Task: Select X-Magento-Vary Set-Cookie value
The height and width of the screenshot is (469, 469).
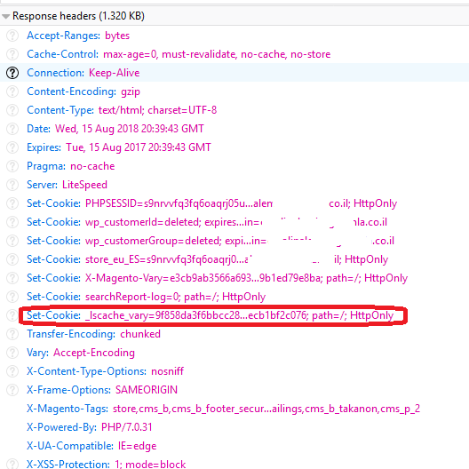Action: 246,278
